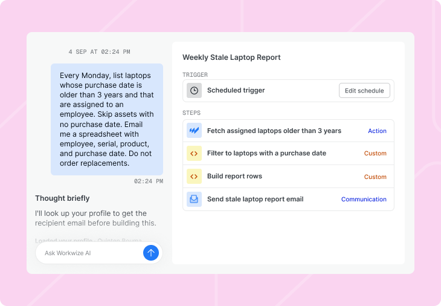Click the Custom tag on Filter step
The width and height of the screenshot is (441, 306).
375,154
